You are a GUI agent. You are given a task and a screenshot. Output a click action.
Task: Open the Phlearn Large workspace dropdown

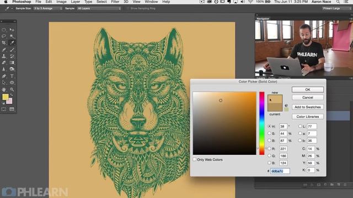pyautogui.click(x=336, y=9)
